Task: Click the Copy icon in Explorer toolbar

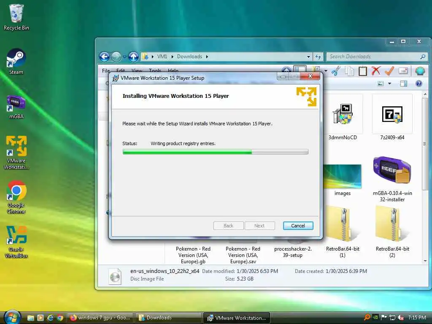Action: click(x=349, y=71)
